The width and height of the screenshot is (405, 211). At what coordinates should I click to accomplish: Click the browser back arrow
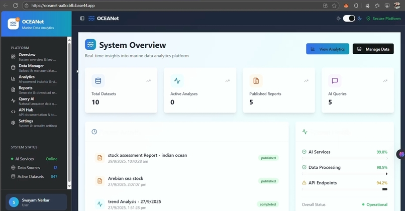[x=6, y=6]
